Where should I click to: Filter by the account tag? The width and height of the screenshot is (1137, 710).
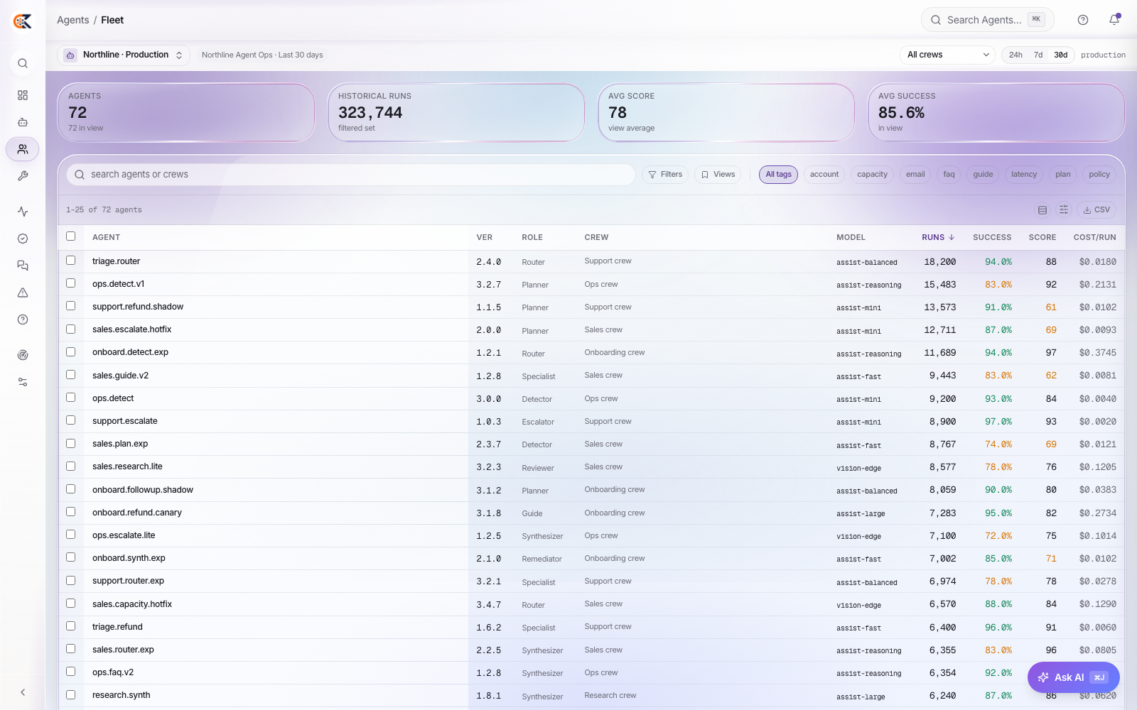[824, 175]
